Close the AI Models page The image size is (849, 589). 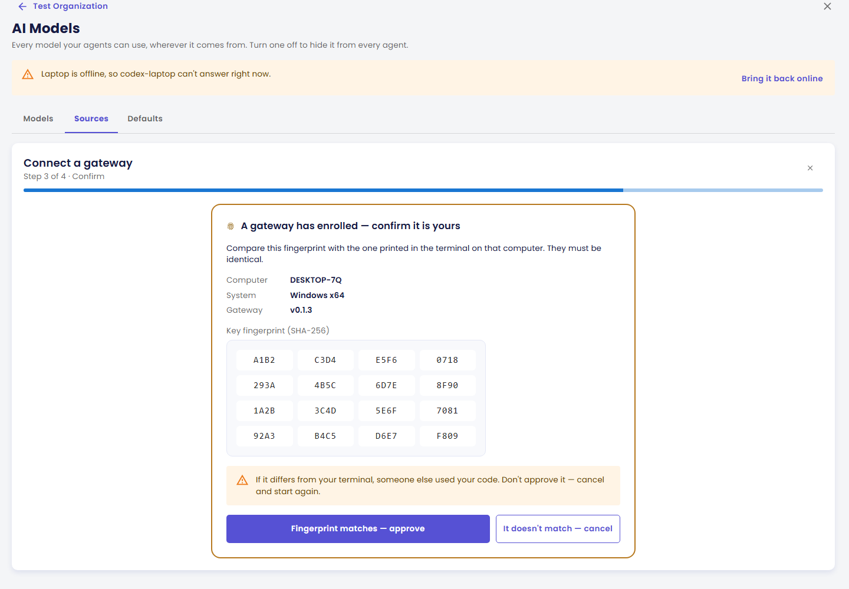pyautogui.click(x=827, y=6)
